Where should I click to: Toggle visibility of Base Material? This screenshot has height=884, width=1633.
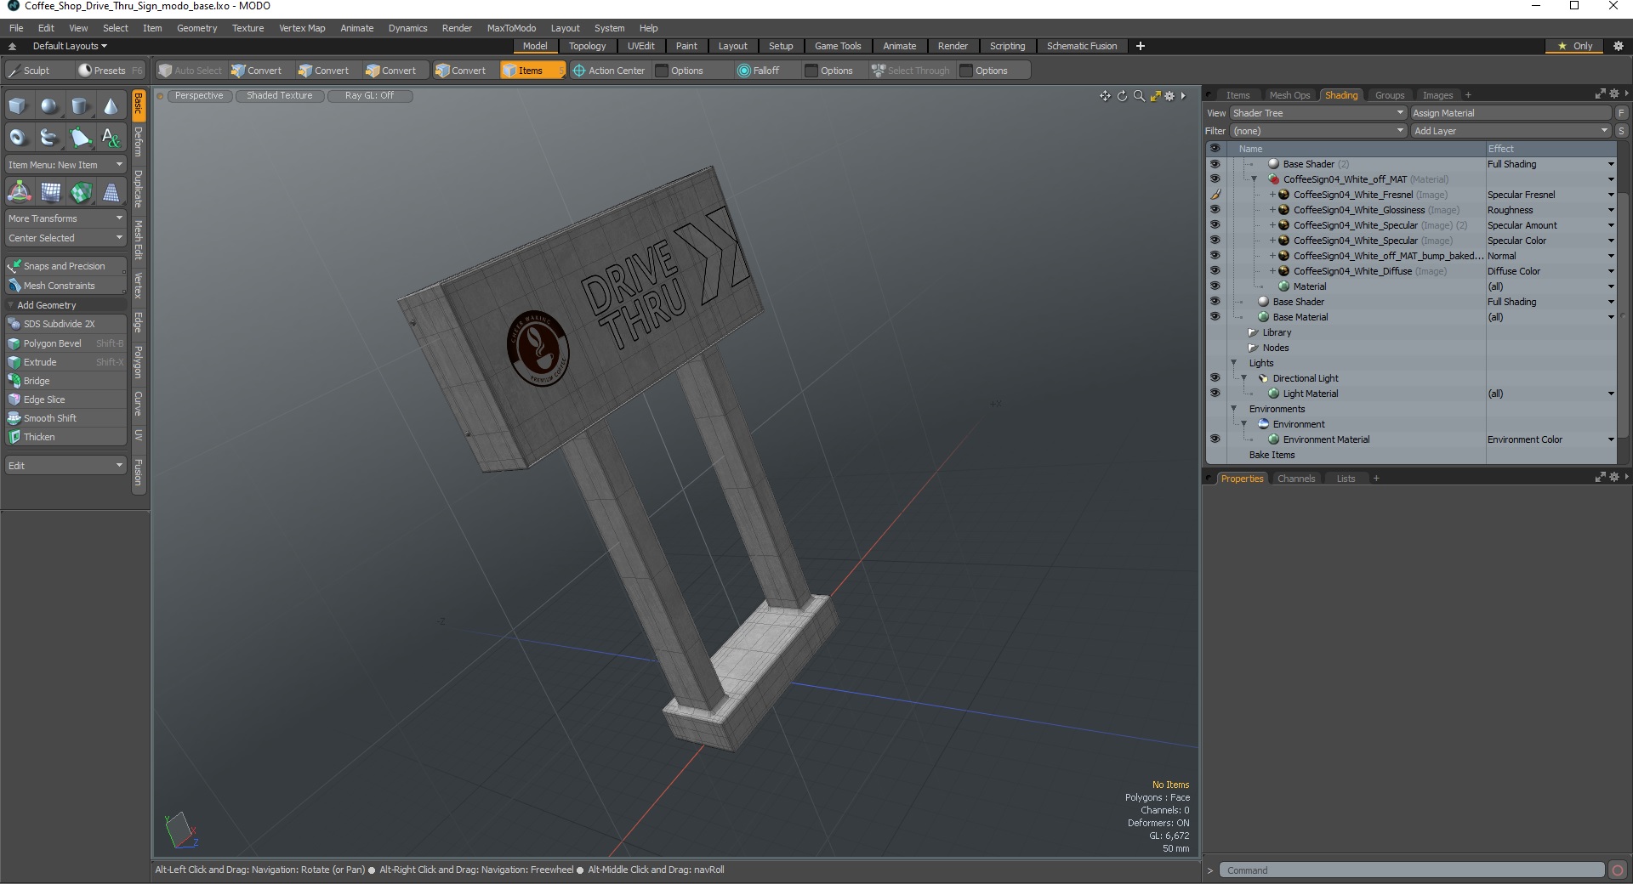click(1215, 317)
